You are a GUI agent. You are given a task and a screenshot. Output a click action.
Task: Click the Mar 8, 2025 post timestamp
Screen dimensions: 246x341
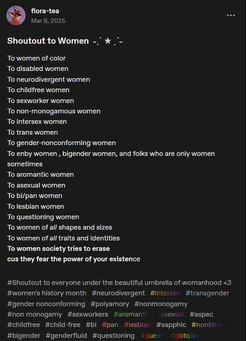[x=48, y=20]
